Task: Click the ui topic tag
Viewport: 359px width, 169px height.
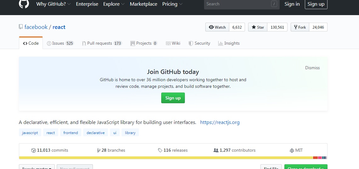Action: click(x=115, y=132)
